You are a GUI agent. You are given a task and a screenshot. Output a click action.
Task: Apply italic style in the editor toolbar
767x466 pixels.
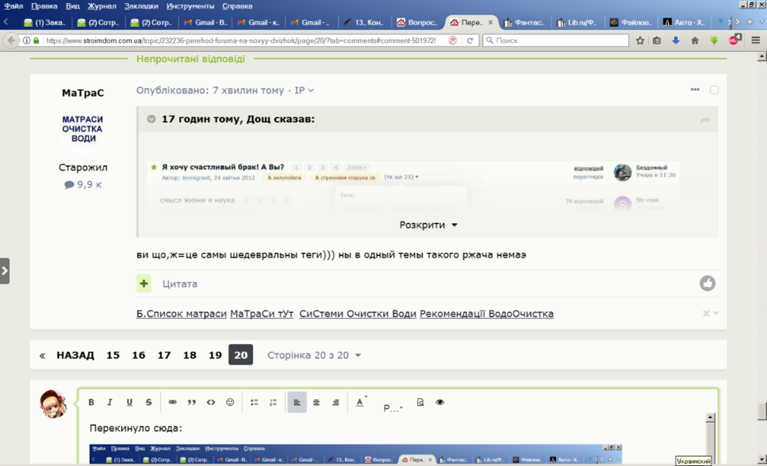tap(110, 402)
